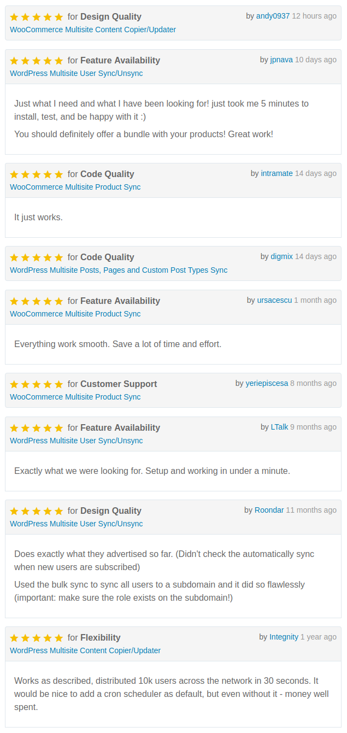Screen dimensions: 347x733
Task: Click the 'It just works.' review text
Action: 38,217
